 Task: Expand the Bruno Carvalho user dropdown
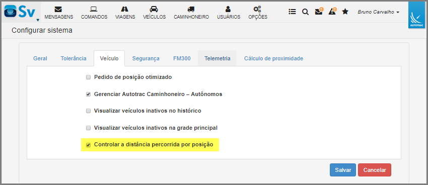pos(378,12)
